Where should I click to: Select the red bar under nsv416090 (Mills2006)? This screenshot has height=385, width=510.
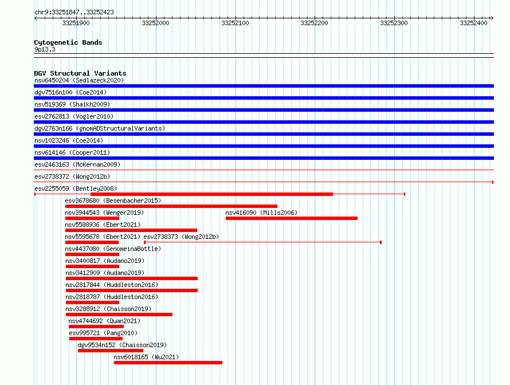click(292, 218)
